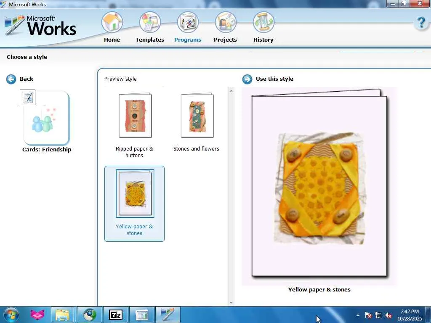The width and height of the screenshot is (431, 323).
Task: Click the Cards: Friendship category icon
Action: point(46,118)
